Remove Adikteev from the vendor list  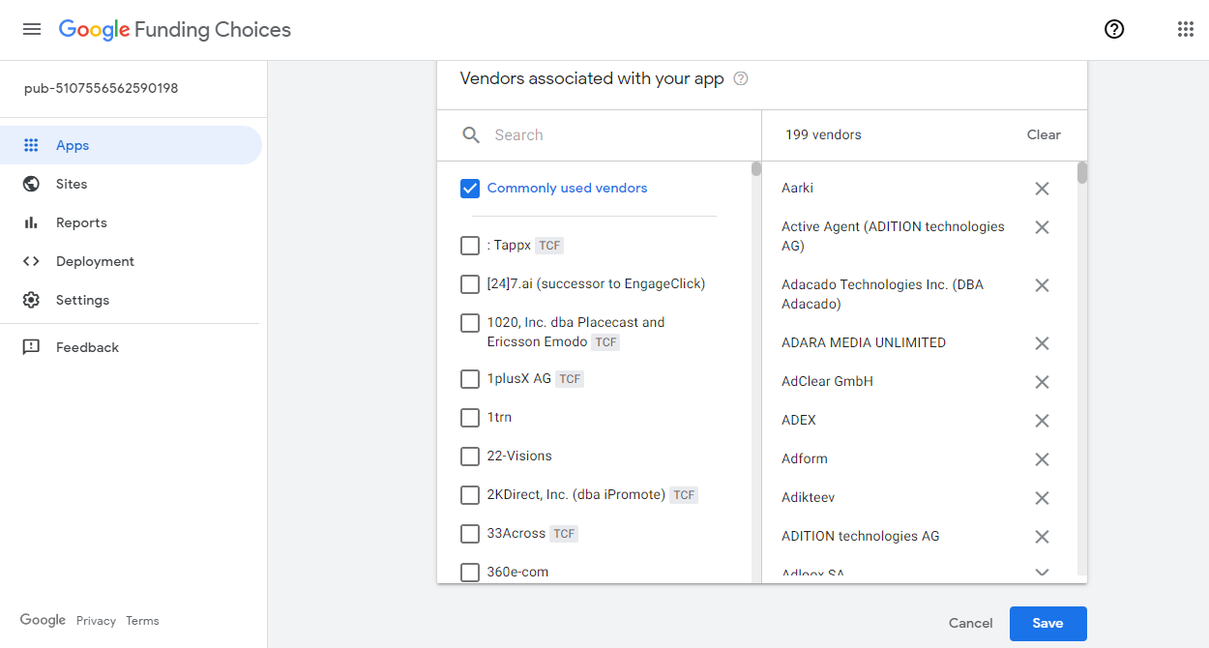coord(1042,498)
